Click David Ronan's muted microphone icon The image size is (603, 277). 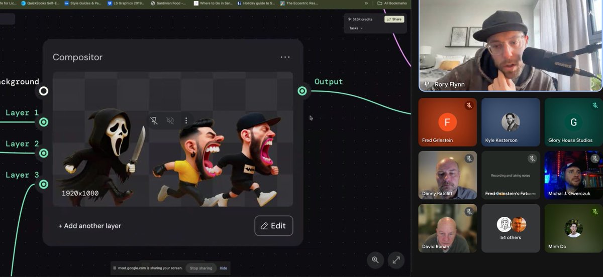(469, 211)
